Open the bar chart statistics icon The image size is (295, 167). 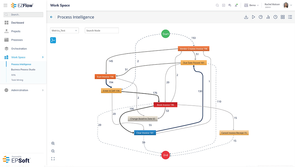(268, 17)
